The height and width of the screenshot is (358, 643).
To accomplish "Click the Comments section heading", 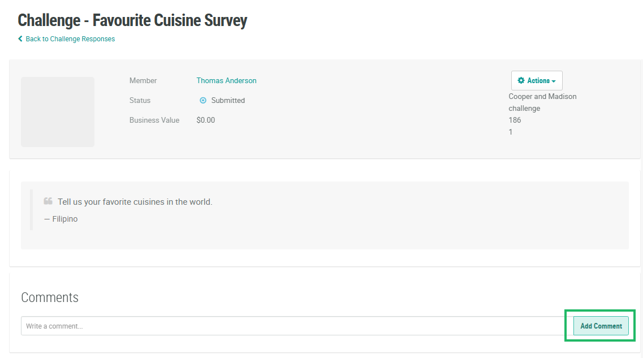I will (50, 297).
